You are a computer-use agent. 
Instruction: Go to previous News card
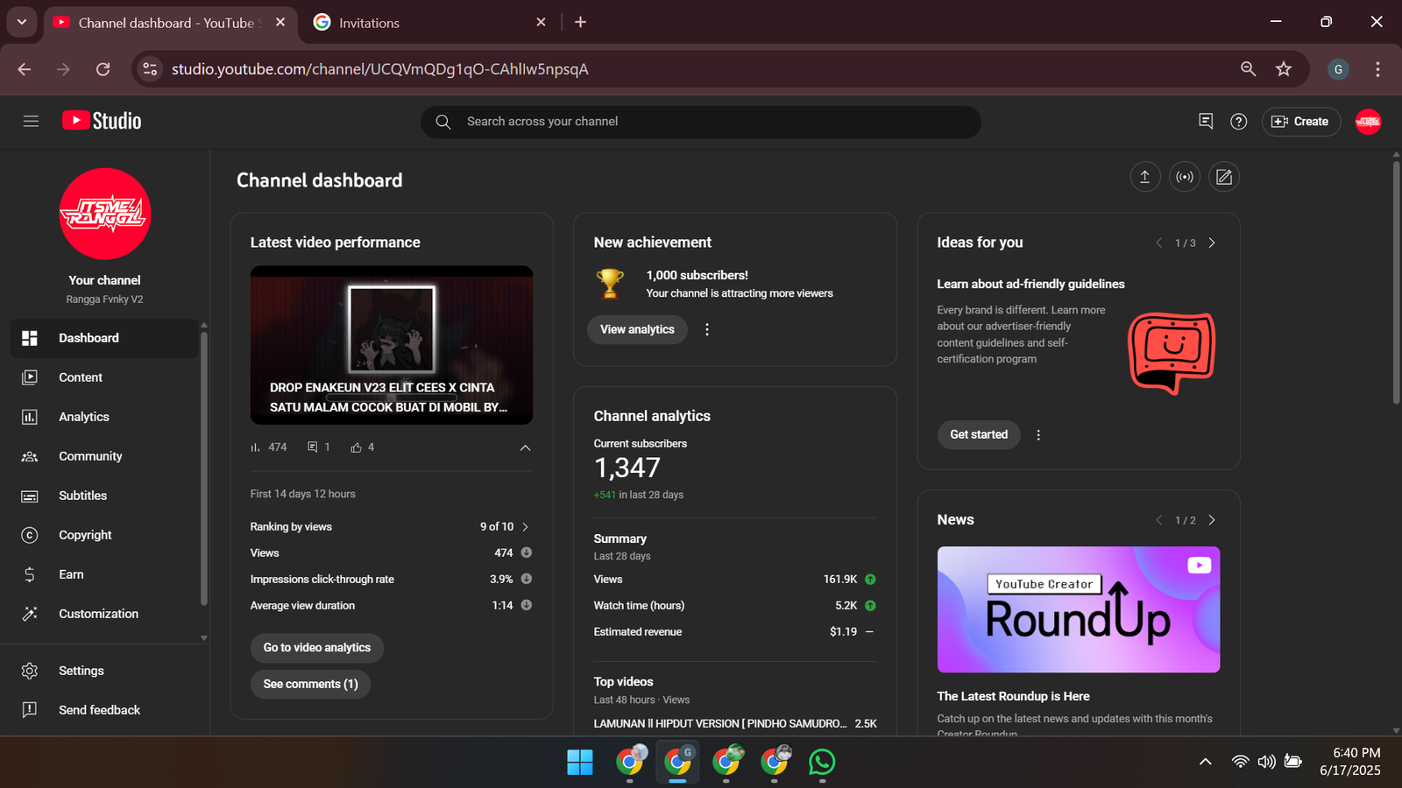click(x=1158, y=520)
